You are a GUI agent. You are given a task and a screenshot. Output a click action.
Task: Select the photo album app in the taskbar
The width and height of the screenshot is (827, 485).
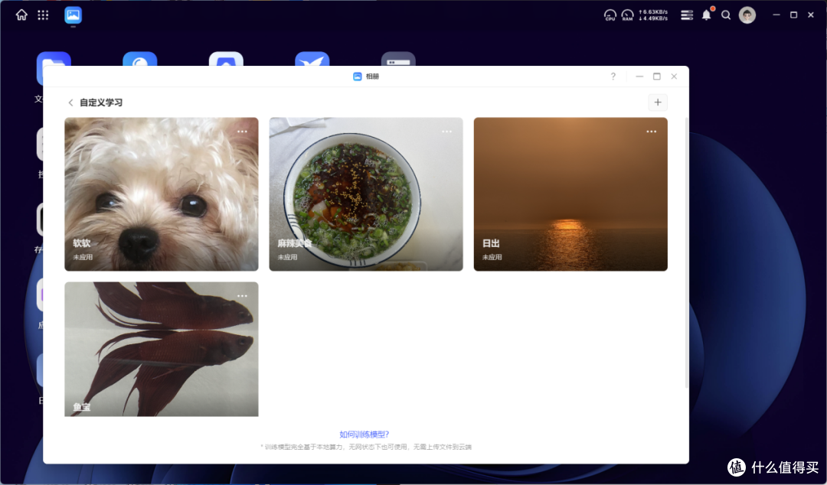tap(73, 15)
